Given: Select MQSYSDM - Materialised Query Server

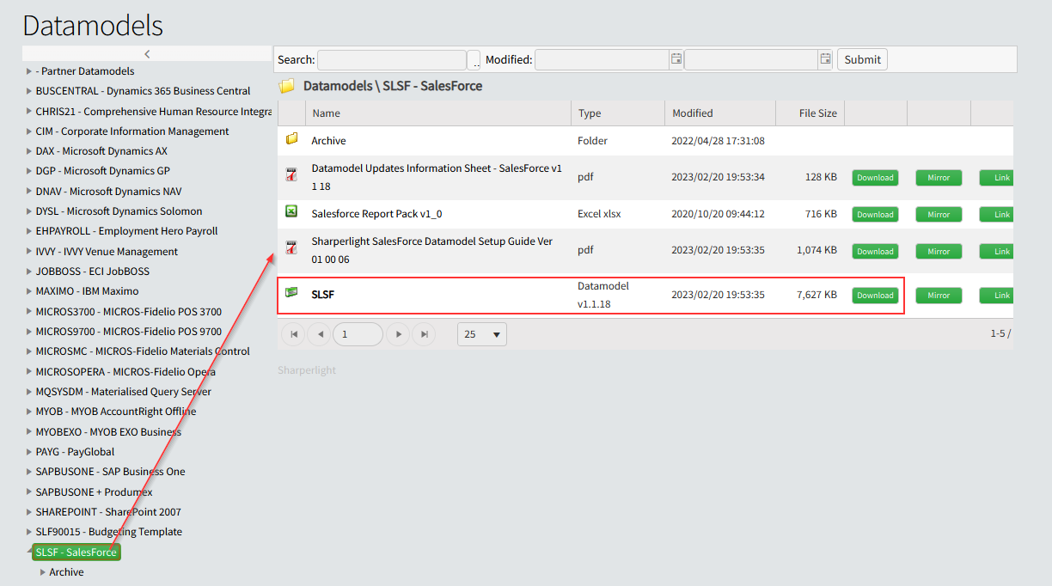Looking at the screenshot, I should [x=123, y=392].
